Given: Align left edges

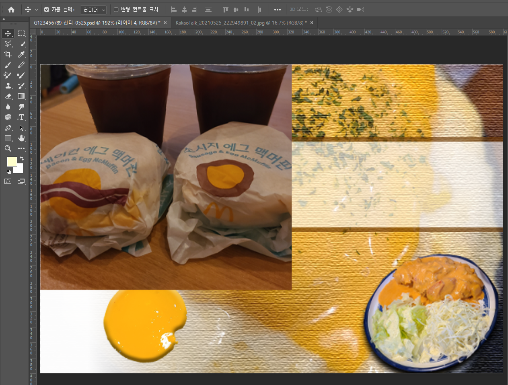Looking at the screenshot, I should [174, 9].
